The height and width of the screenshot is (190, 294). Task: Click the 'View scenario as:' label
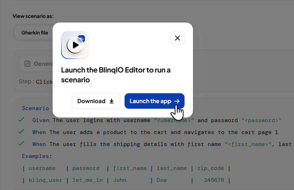[x=33, y=16]
